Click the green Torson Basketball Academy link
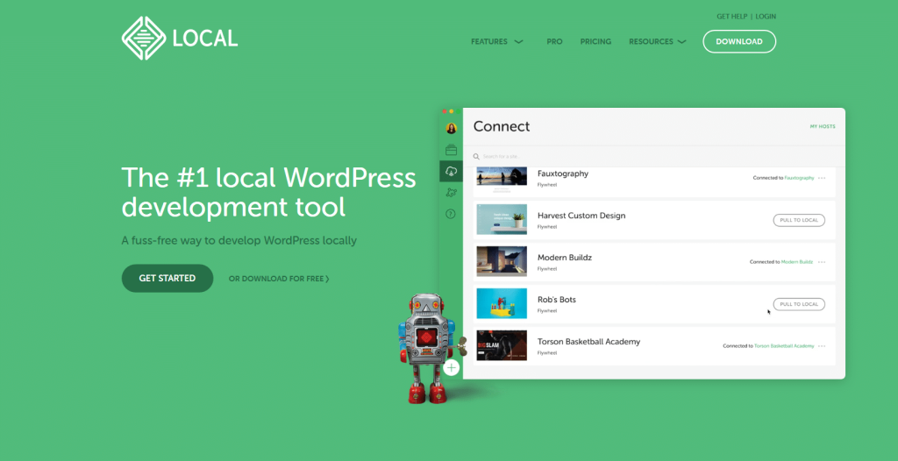 point(784,346)
